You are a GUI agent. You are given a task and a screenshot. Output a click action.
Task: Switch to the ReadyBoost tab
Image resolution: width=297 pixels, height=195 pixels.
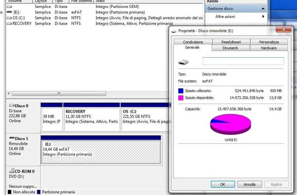click(231, 42)
